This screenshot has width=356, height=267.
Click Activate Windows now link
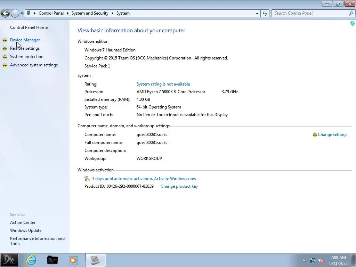[175, 179]
